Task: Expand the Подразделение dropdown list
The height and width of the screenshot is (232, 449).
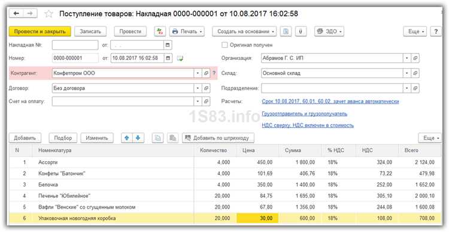Action: [407, 88]
